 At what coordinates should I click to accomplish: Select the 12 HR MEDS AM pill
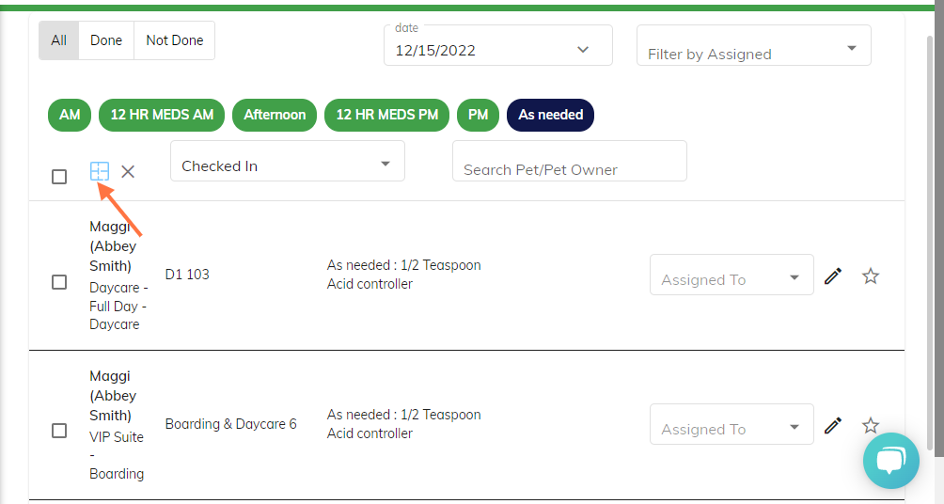click(x=162, y=115)
